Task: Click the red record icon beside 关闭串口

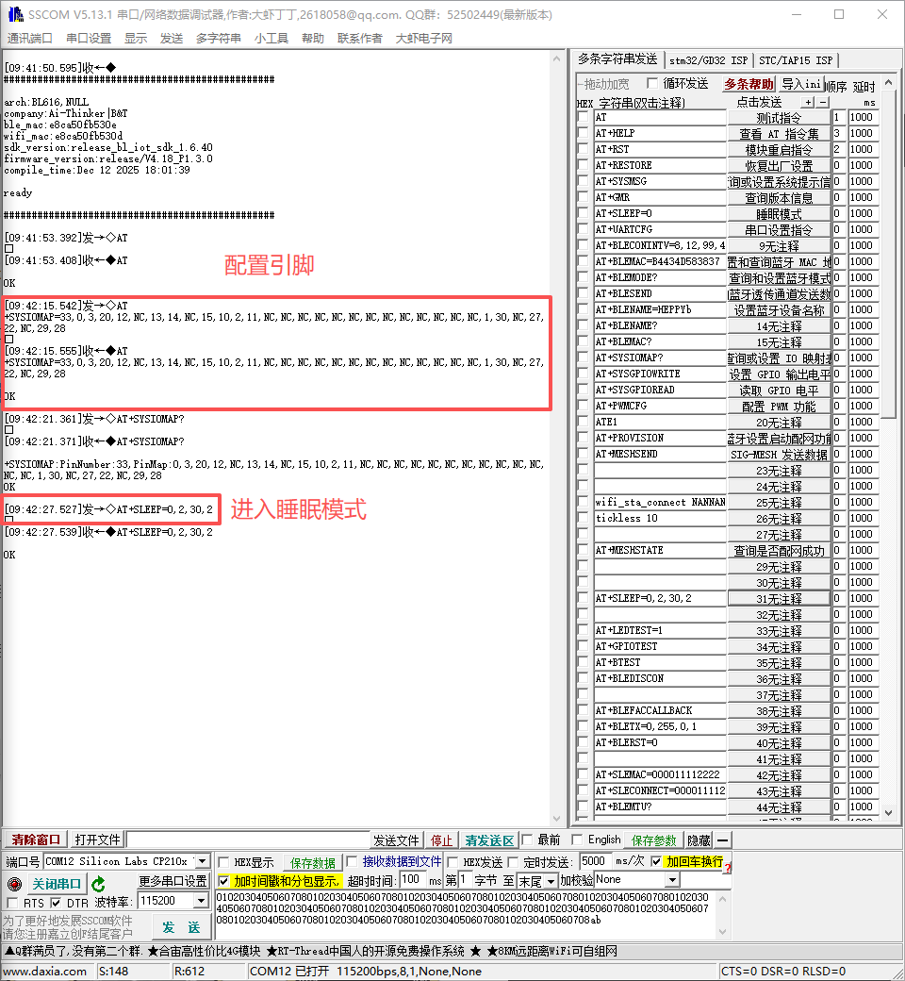Action: pyautogui.click(x=14, y=884)
